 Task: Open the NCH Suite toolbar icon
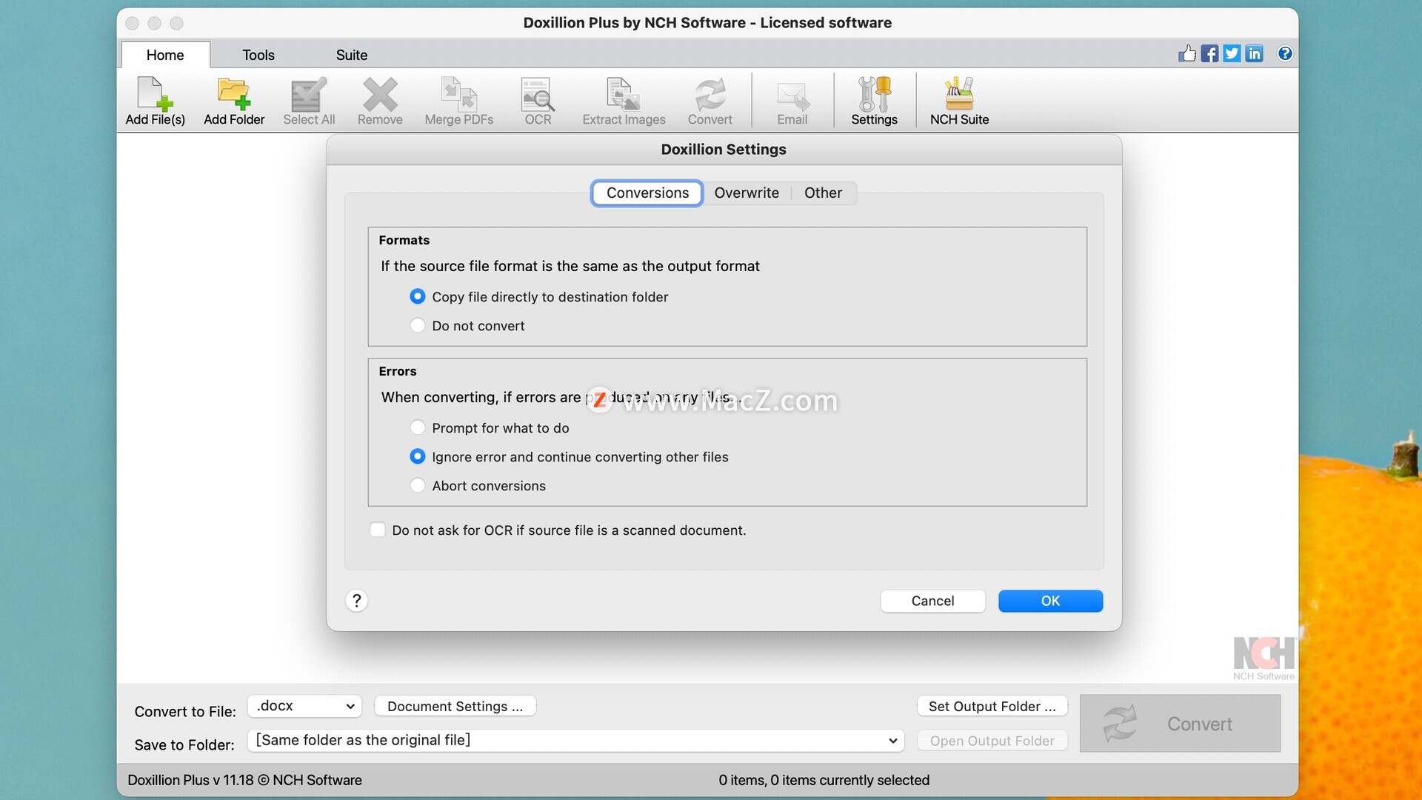959,101
